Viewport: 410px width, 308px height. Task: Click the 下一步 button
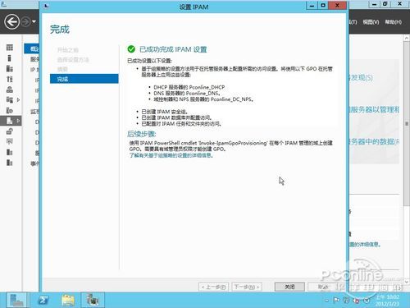(247, 287)
